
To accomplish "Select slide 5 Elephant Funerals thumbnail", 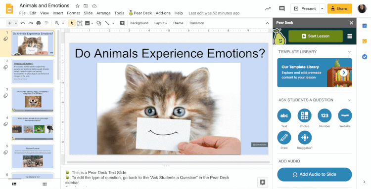I will pos(33,156).
